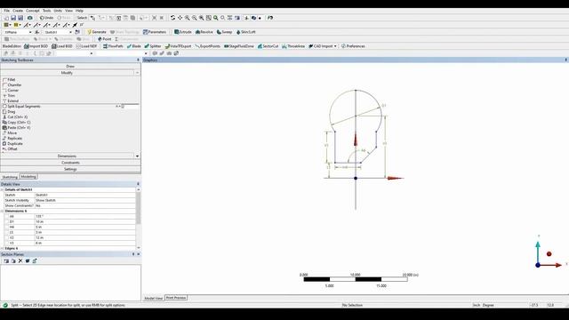The image size is (569, 320).
Task: Click the Skin/Loft feature
Action: [246, 32]
